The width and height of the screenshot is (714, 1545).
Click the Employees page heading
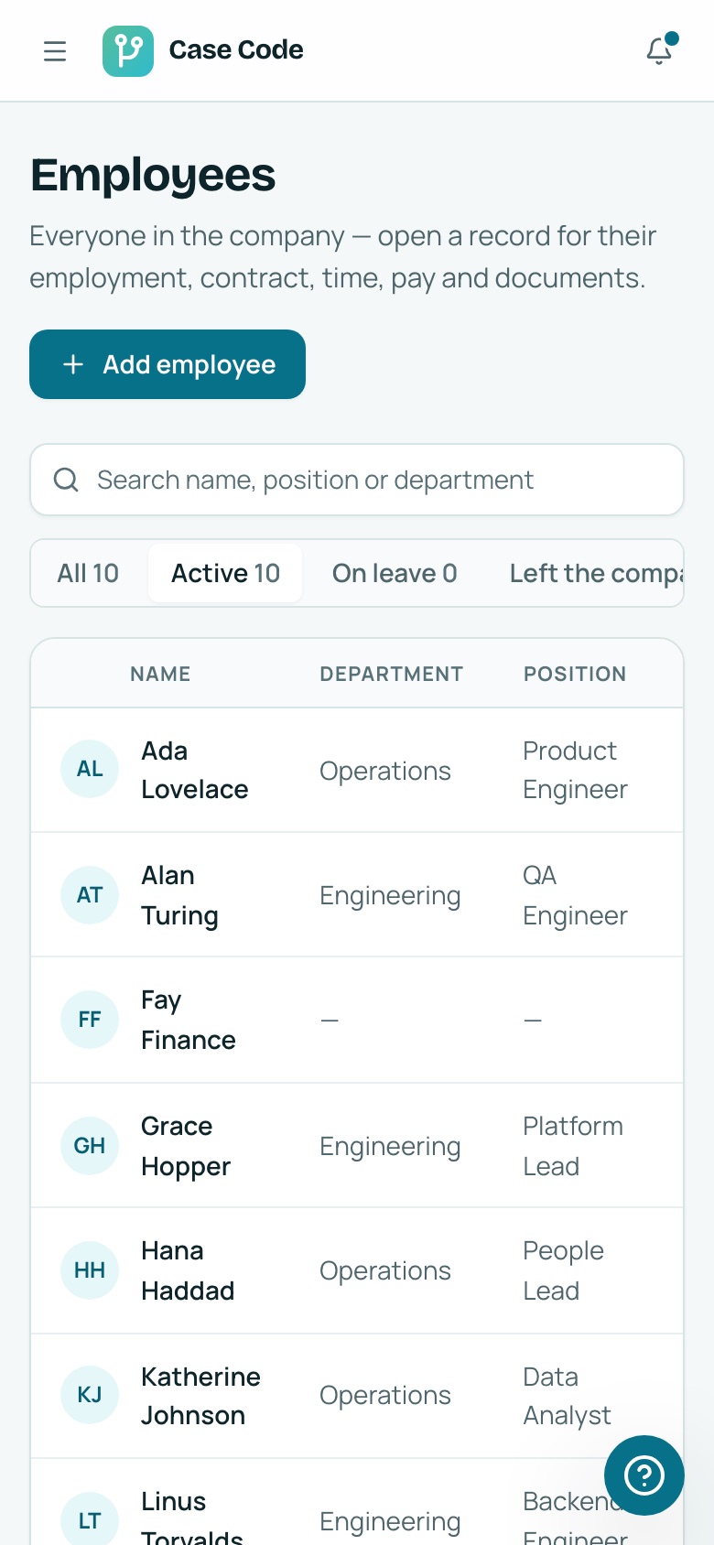click(x=153, y=175)
